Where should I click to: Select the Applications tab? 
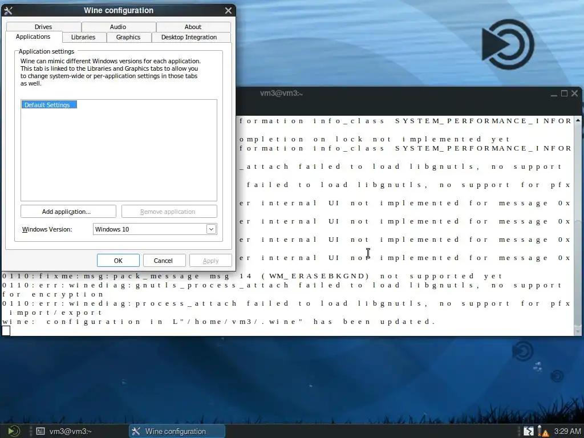(33, 37)
